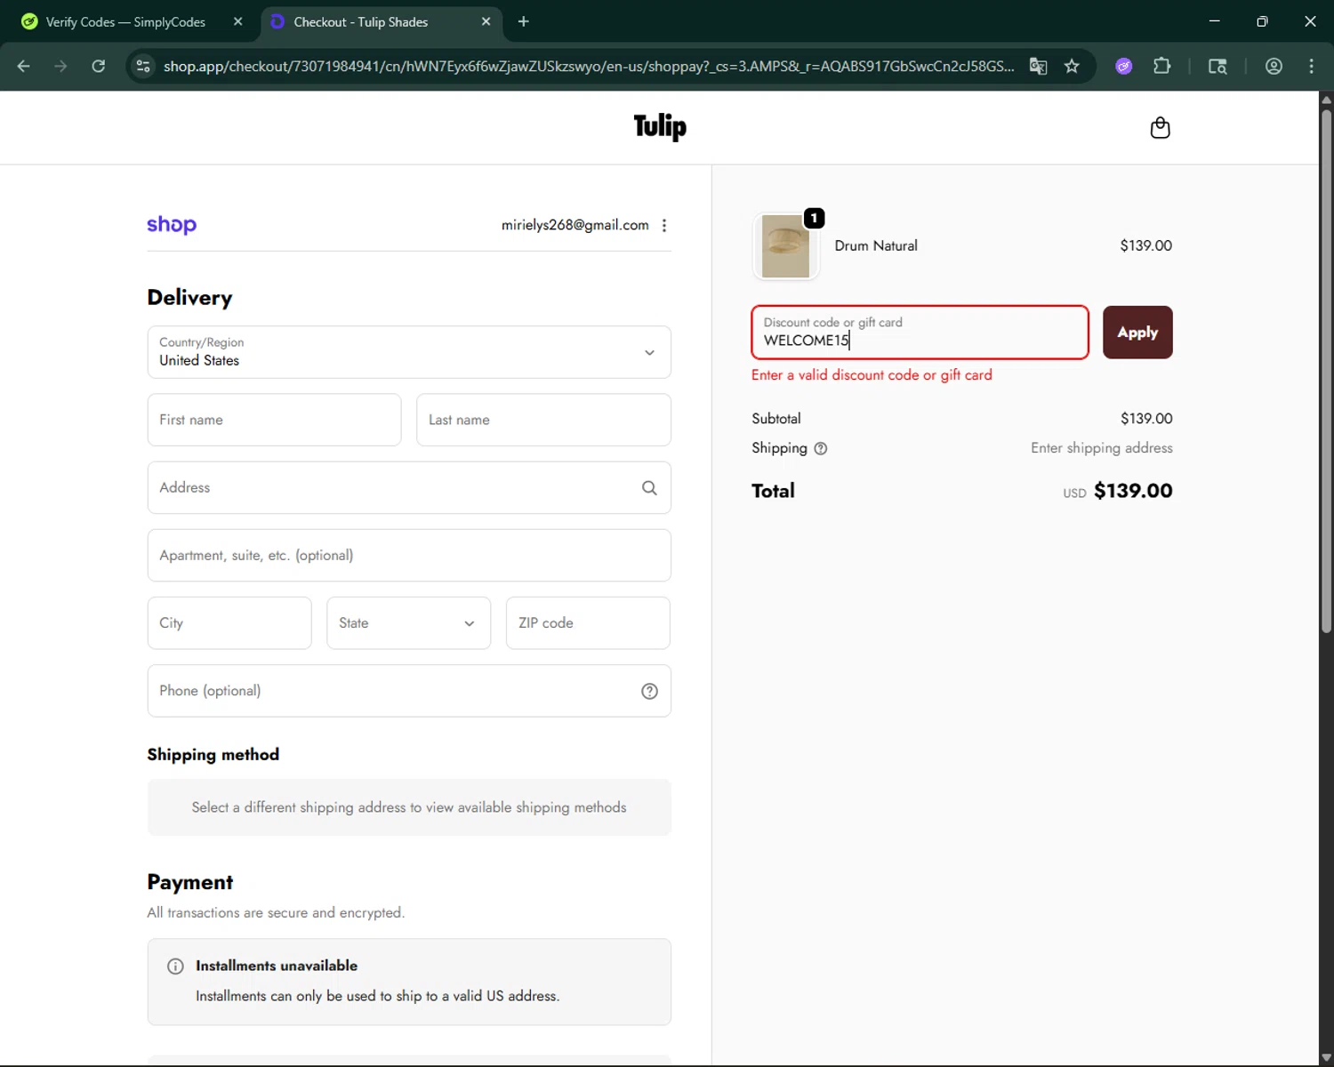
Task: Click the Subtotal label
Action: 776,419
